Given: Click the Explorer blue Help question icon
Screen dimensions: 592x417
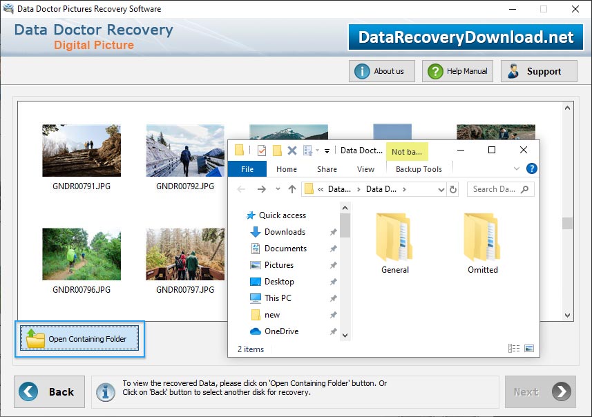Looking at the screenshot, I should [532, 168].
